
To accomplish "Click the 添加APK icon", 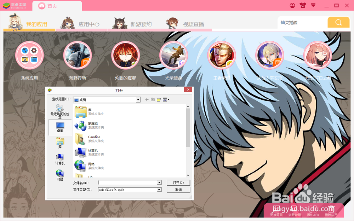I will point(313,211).
